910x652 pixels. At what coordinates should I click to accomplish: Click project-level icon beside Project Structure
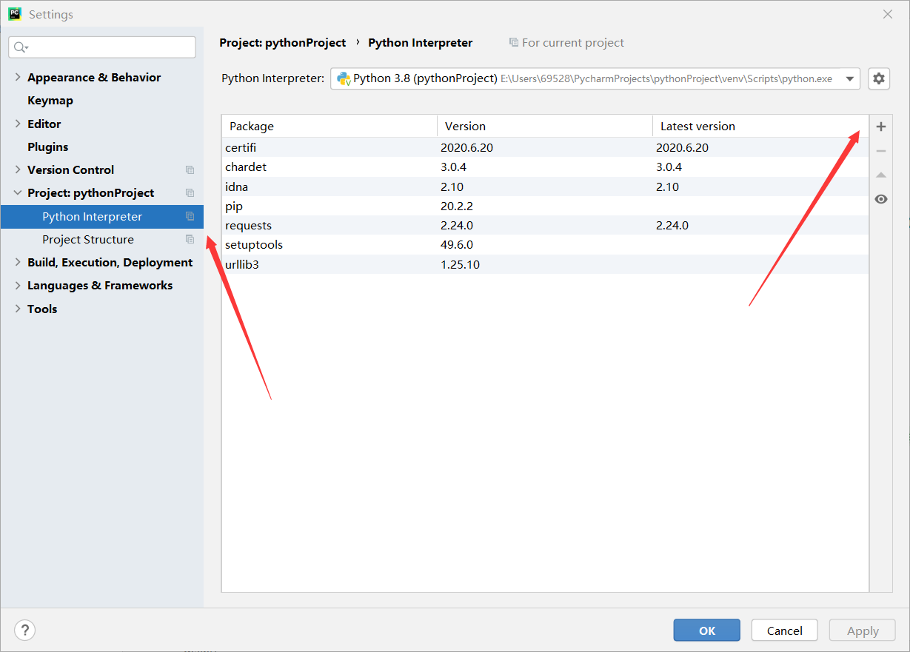click(x=190, y=240)
